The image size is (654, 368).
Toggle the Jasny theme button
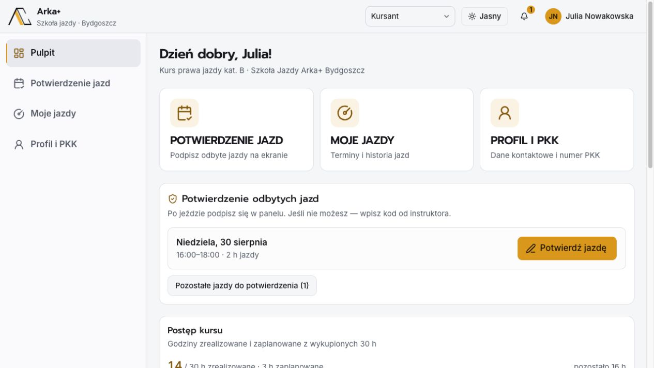point(484,16)
